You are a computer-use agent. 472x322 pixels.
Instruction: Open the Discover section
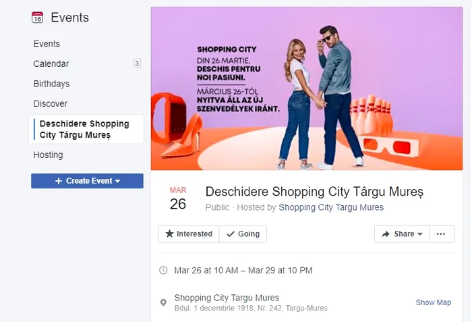tap(51, 104)
